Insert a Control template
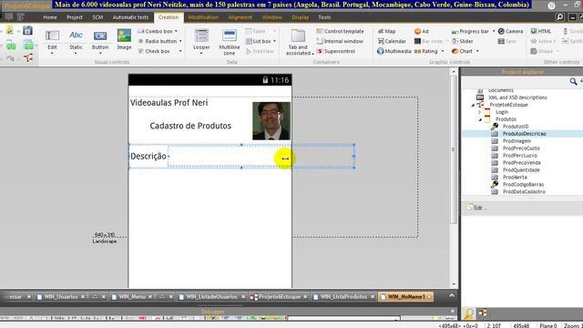The width and height of the screenshot is (583, 328). (x=340, y=31)
